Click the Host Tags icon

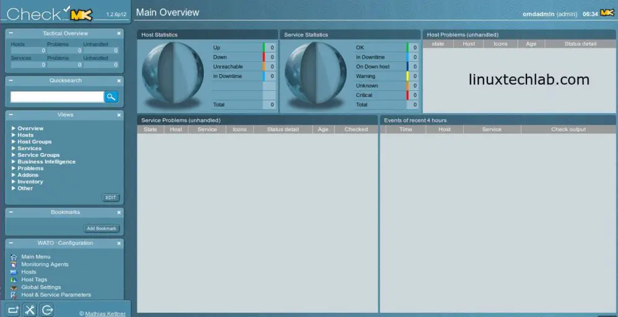[x=14, y=280]
